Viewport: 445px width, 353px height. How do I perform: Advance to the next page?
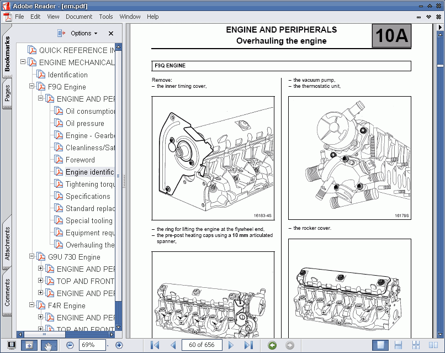coord(231,345)
